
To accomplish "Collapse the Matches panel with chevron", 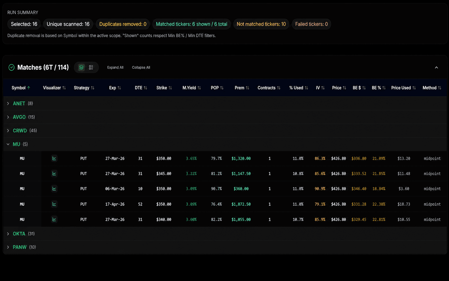I will tap(436, 67).
